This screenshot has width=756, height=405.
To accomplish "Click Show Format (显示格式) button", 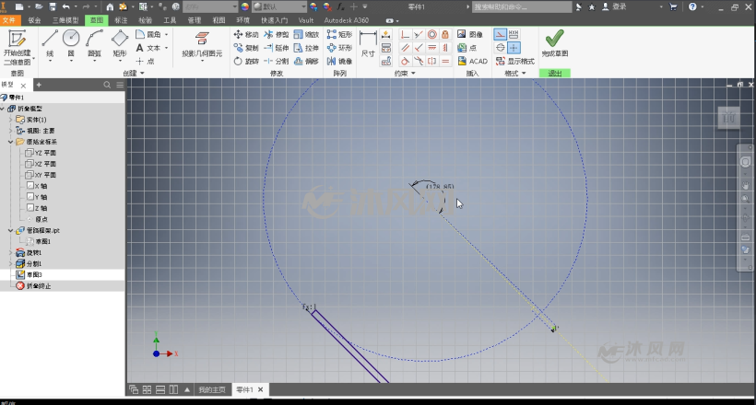I will coord(515,61).
